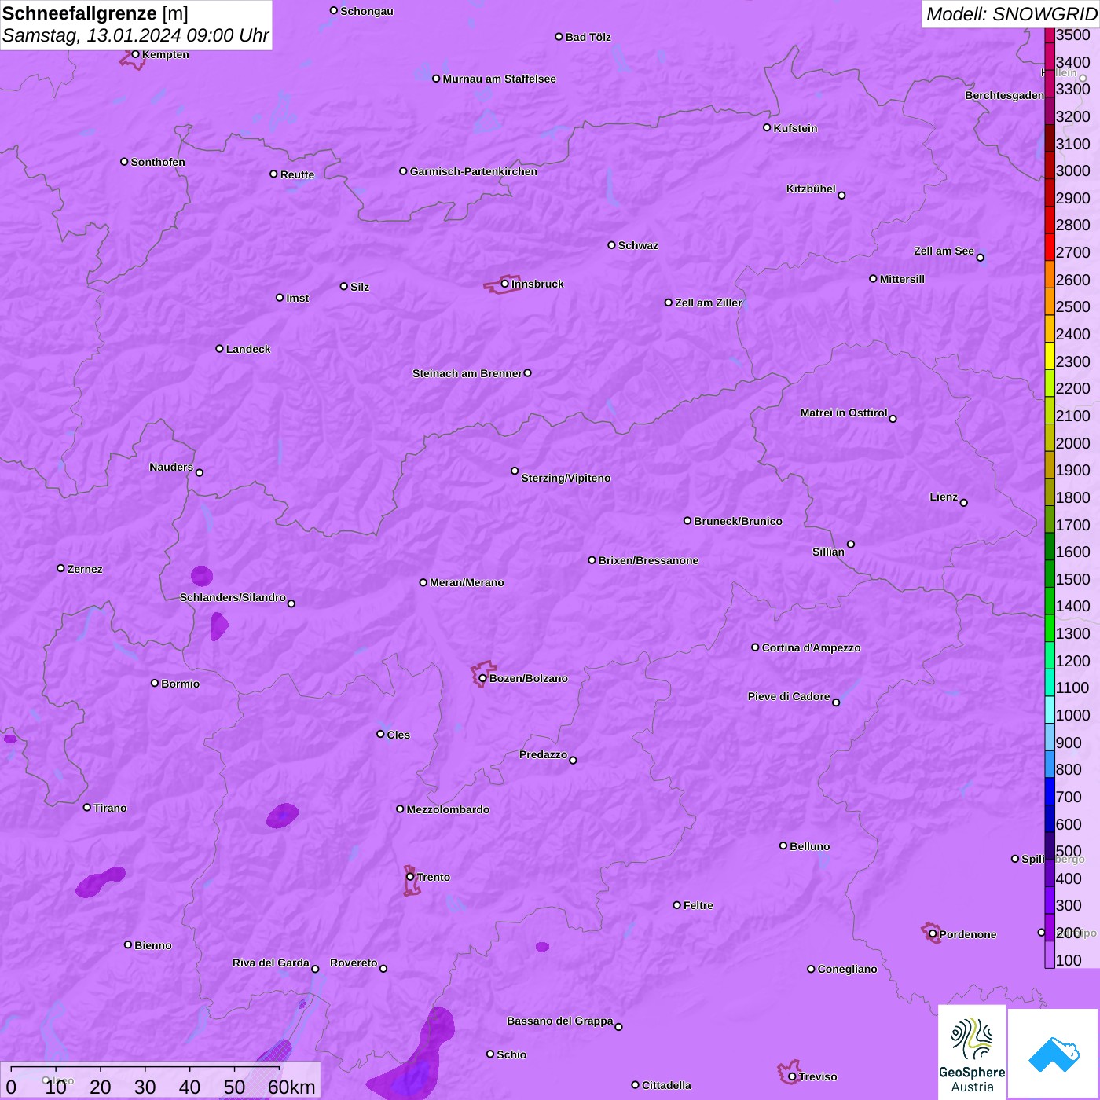
Task: Click the Rovereto label
Action: coord(354,962)
